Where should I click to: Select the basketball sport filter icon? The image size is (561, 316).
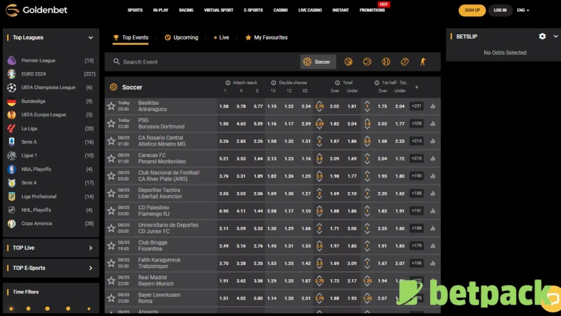348,61
